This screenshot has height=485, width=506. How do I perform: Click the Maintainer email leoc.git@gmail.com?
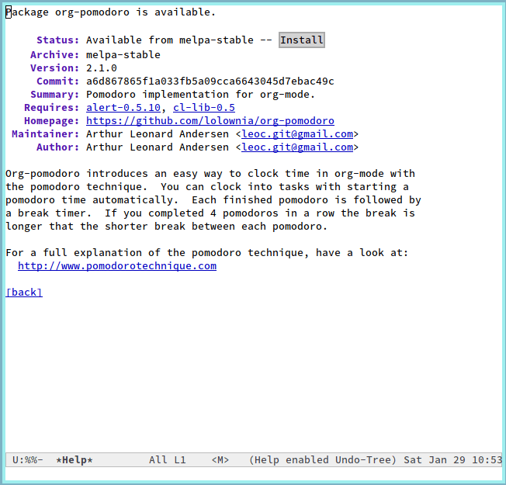point(297,134)
